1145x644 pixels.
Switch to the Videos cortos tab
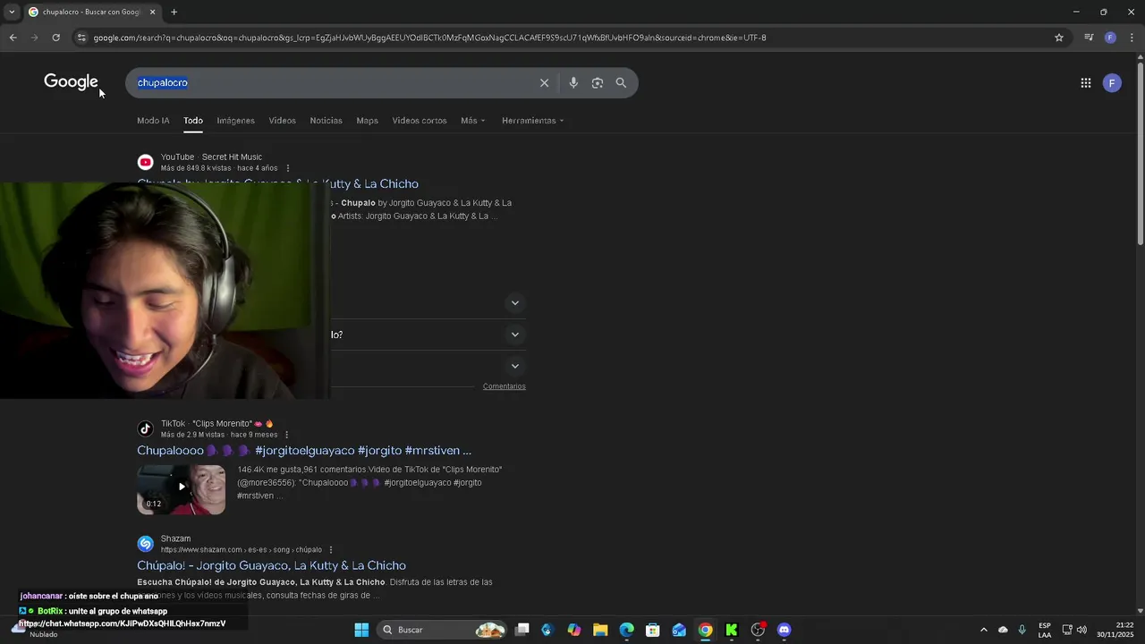click(419, 121)
